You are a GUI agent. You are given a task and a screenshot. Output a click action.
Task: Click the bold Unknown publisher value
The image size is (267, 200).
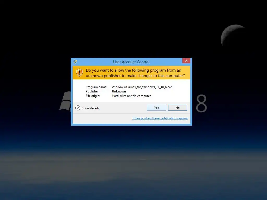pos(119,91)
